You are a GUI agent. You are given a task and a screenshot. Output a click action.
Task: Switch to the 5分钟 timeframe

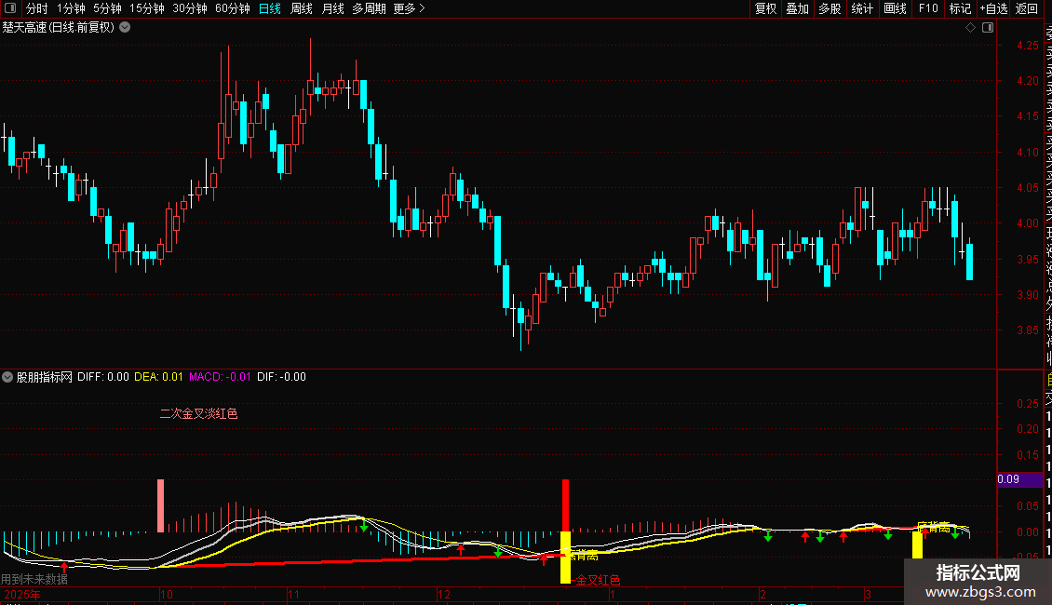pyautogui.click(x=107, y=8)
